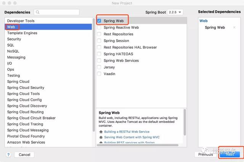The image size is (244, 162).
Task: Select the Messaging category
Action: [48, 57]
